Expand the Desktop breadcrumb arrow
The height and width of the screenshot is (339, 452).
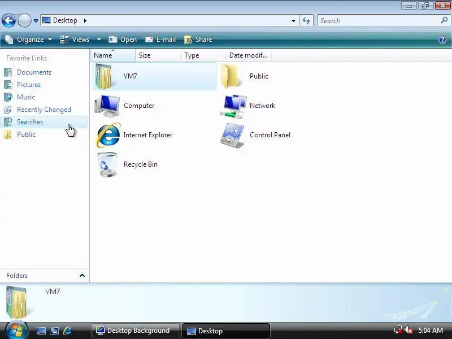[x=85, y=20]
